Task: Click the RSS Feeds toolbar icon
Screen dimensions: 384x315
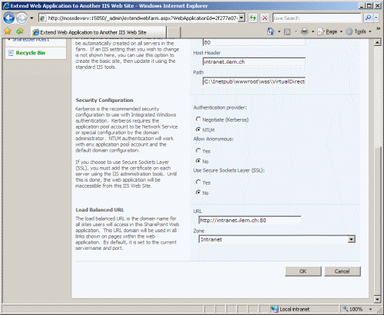Action: pos(287,31)
